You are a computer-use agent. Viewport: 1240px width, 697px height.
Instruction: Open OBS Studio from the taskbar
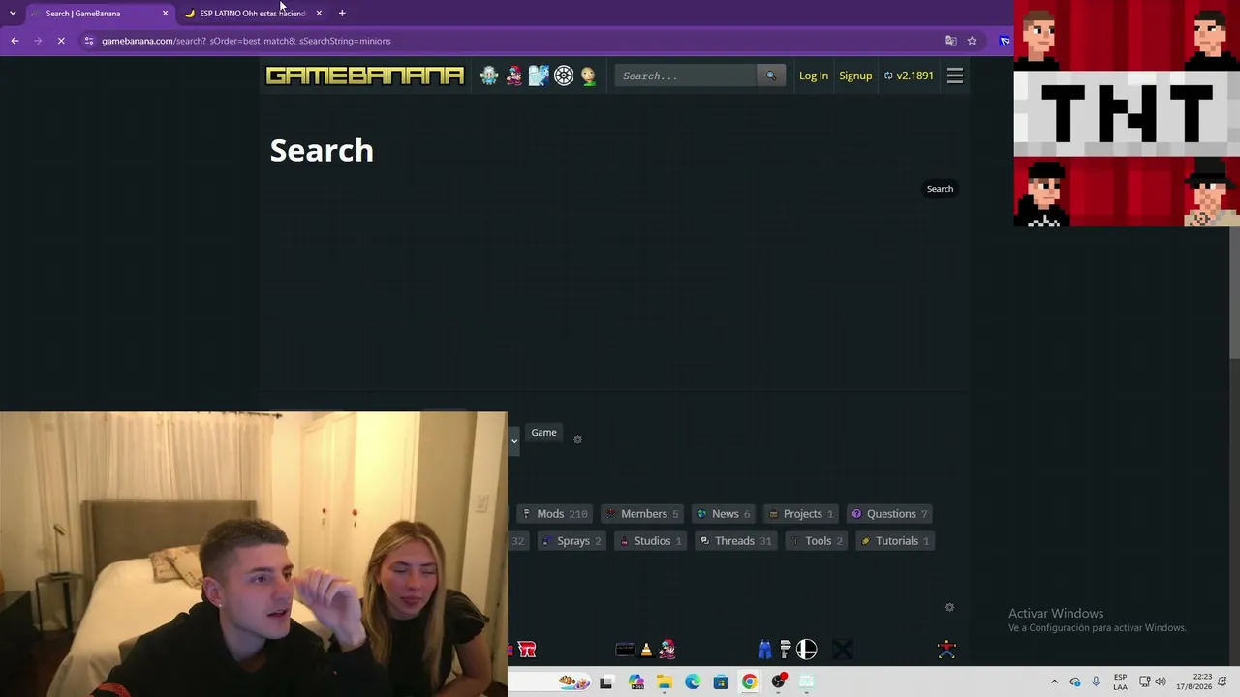[778, 682]
